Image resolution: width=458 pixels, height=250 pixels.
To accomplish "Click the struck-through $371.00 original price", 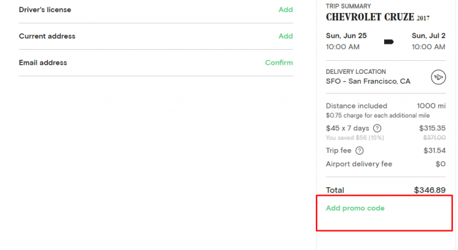I will coord(434,137).
